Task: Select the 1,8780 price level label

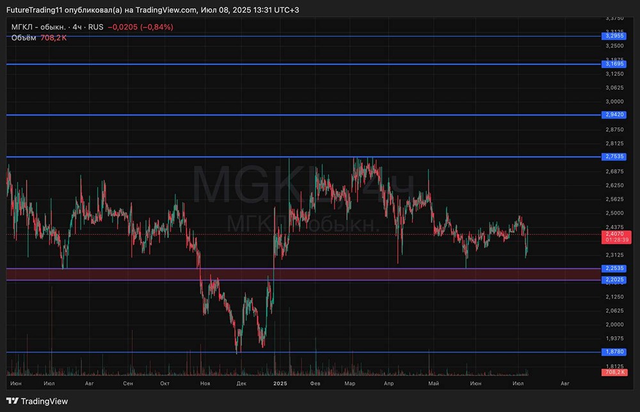Action: pos(614,352)
